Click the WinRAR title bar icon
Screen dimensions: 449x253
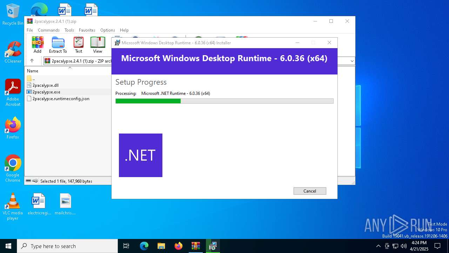pos(30,21)
